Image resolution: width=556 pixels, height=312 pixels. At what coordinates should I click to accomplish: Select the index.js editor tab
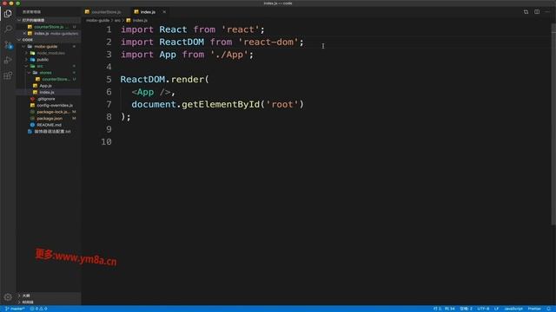(x=148, y=12)
